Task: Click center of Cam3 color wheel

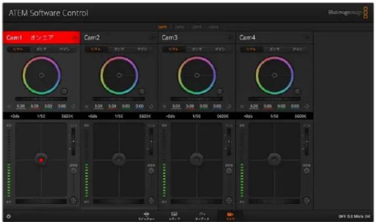Action: (197, 75)
